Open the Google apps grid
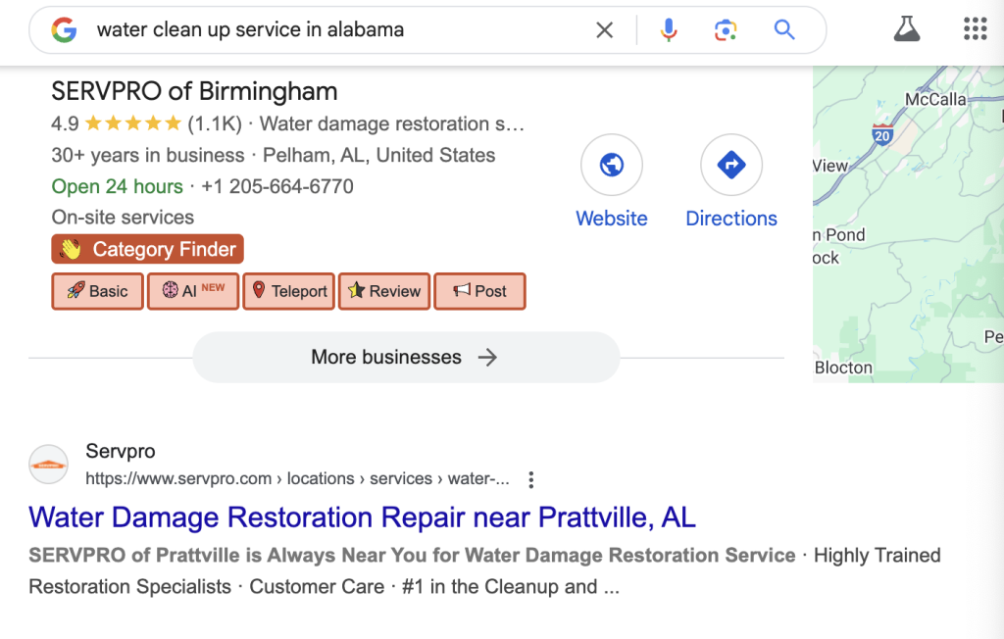 (975, 29)
